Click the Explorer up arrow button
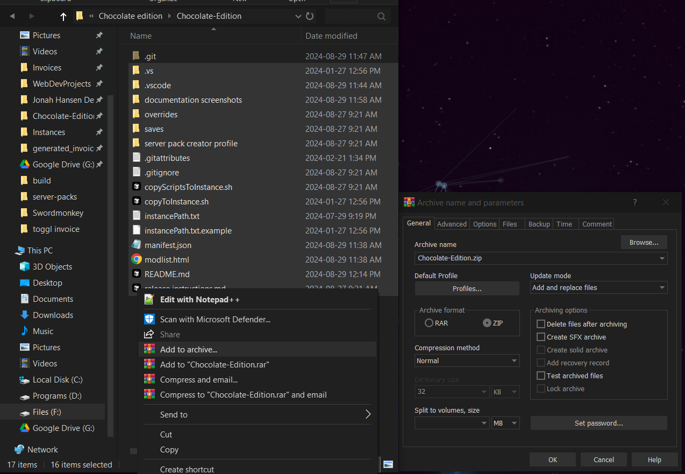 [x=63, y=16]
